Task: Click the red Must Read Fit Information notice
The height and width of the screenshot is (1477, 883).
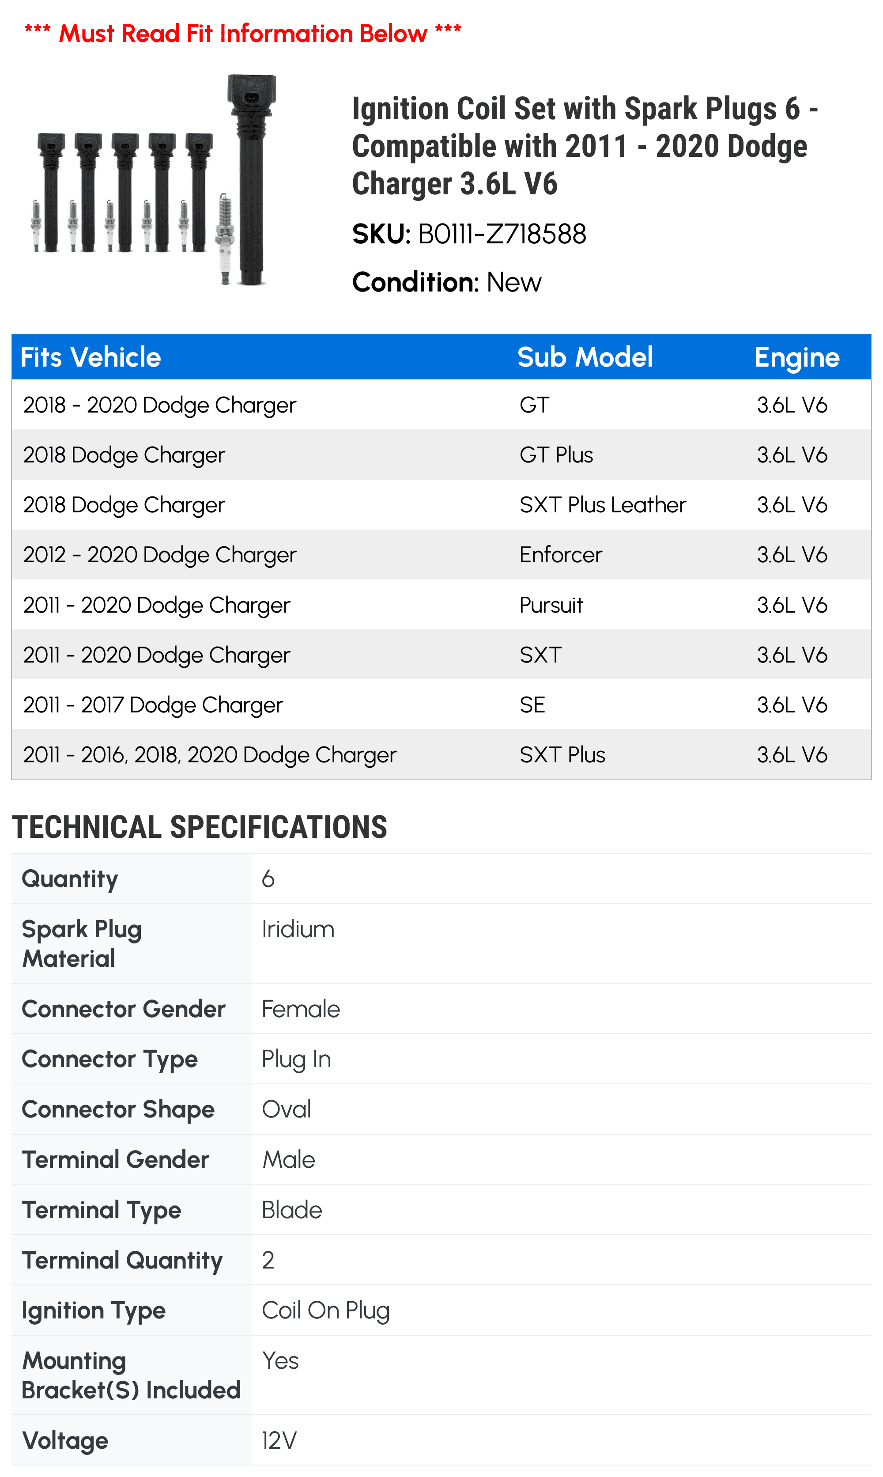Action: pyautogui.click(x=243, y=33)
